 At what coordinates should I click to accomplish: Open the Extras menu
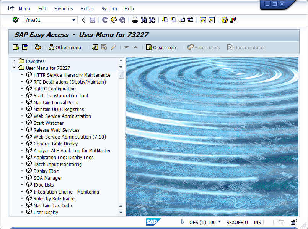[x=87, y=9]
